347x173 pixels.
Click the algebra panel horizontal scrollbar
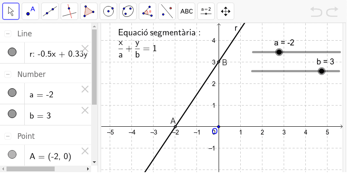(x=30, y=169)
